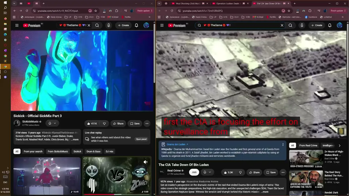This screenshot has height=196, width=349.
Task: Share the Sickick SickMix video
Action: [x=118, y=124]
